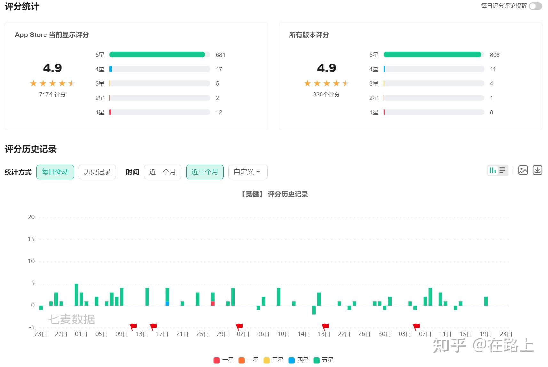Click the 所有版本评分 title
The image size is (548, 367).
point(309,35)
